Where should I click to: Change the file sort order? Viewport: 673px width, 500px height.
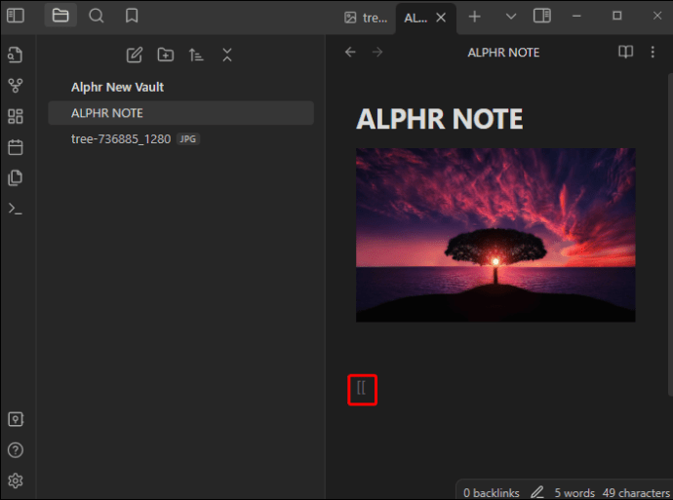[196, 55]
